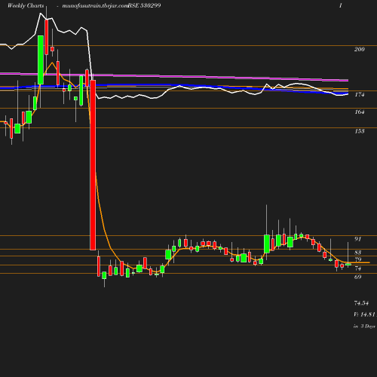This screenshot has height=377, width=377.
Task: Select the 164 price level label
Action: [x=360, y=112]
